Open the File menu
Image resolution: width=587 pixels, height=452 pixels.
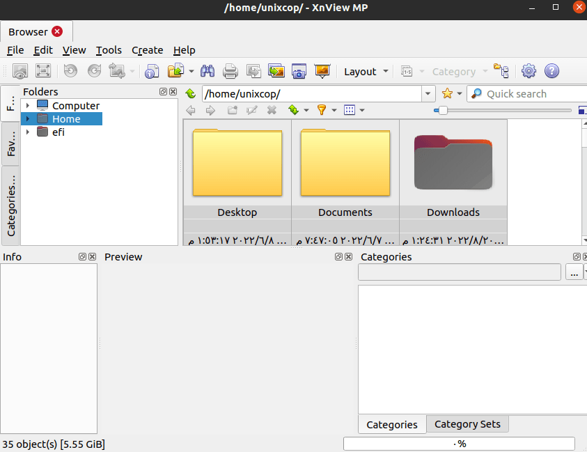(x=15, y=50)
